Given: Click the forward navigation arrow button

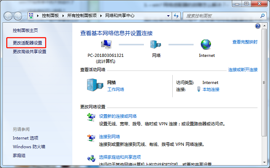Looking at the screenshot, I should (x=18, y=16).
